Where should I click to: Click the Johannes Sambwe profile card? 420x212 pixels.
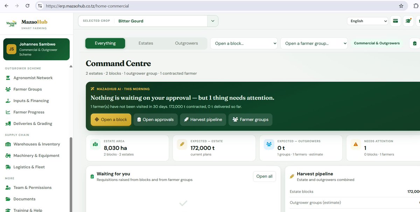[36, 49]
